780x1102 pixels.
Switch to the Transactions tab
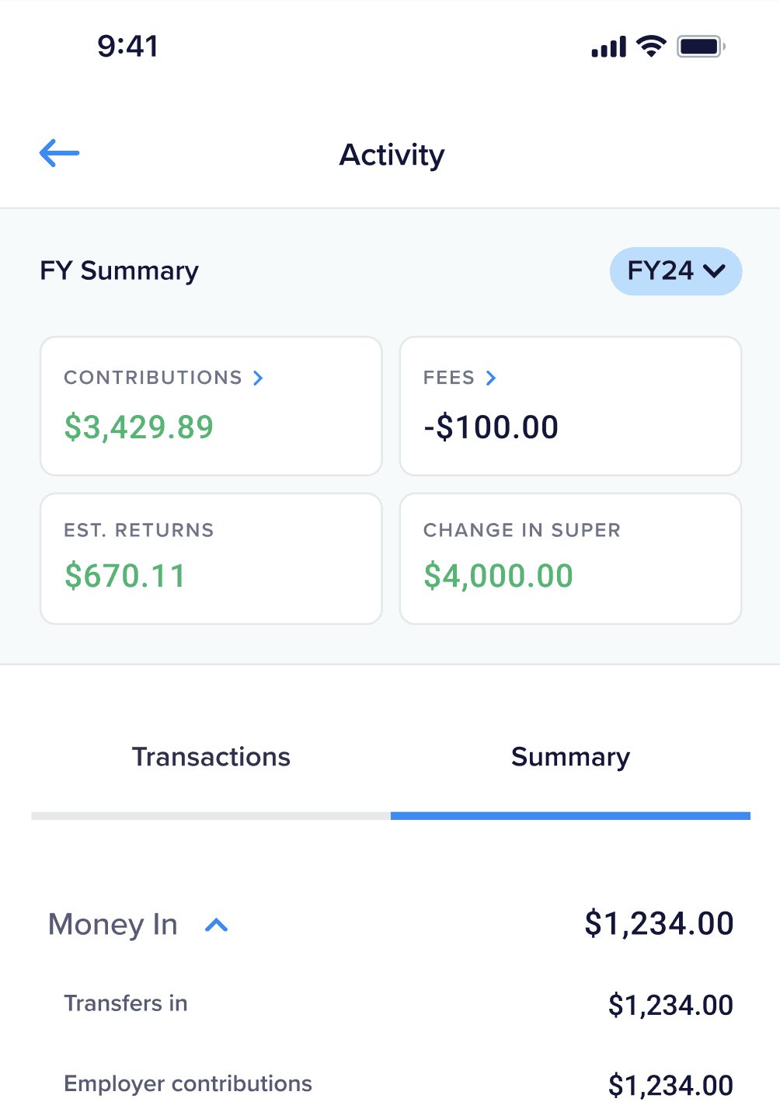tap(211, 757)
